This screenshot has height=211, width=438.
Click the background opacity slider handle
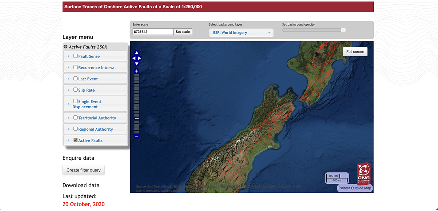pos(343,30)
